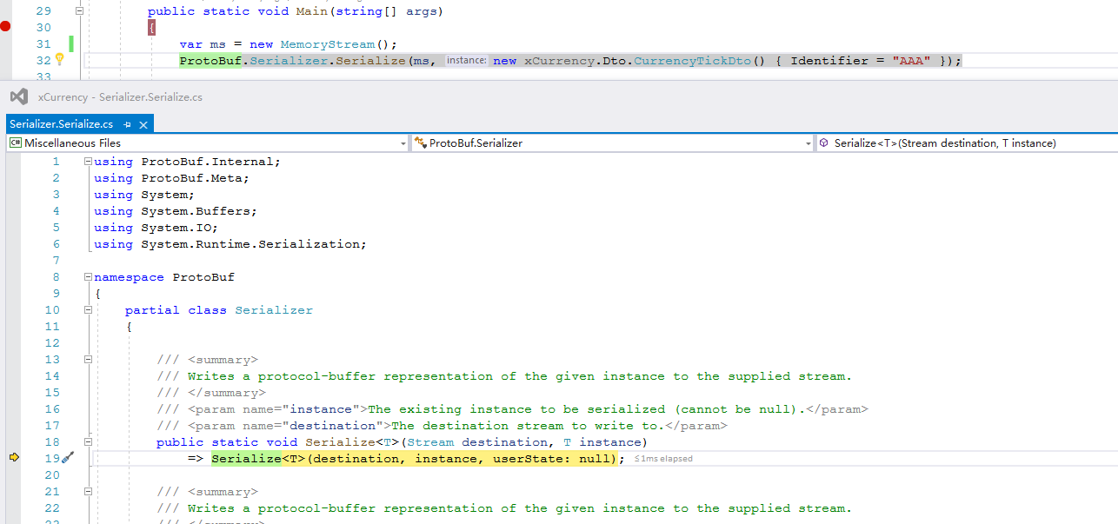Click 'ProtoBuf.Meta' on line 2
Image resolution: width=1118 pixels, height=524 pixels.
click(x=194, y=178)
